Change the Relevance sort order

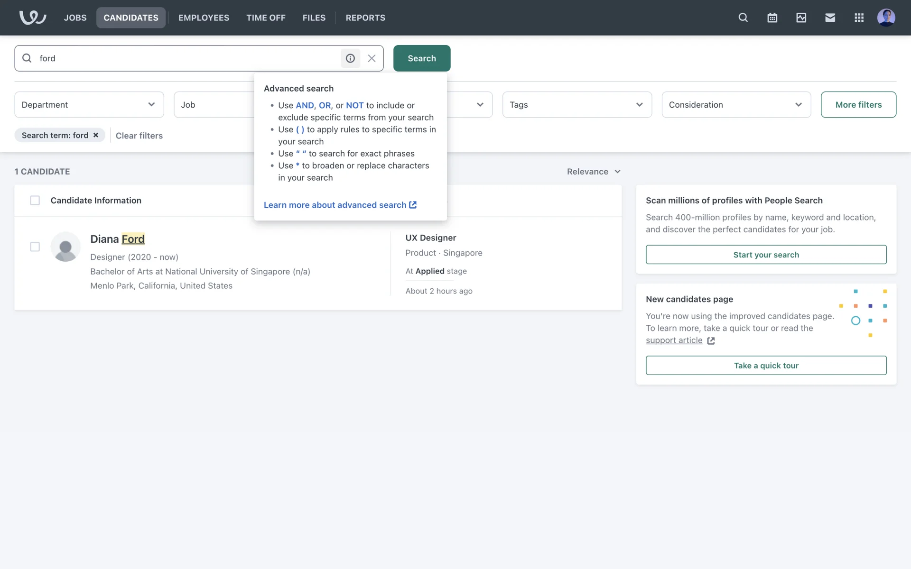point(593,172)
